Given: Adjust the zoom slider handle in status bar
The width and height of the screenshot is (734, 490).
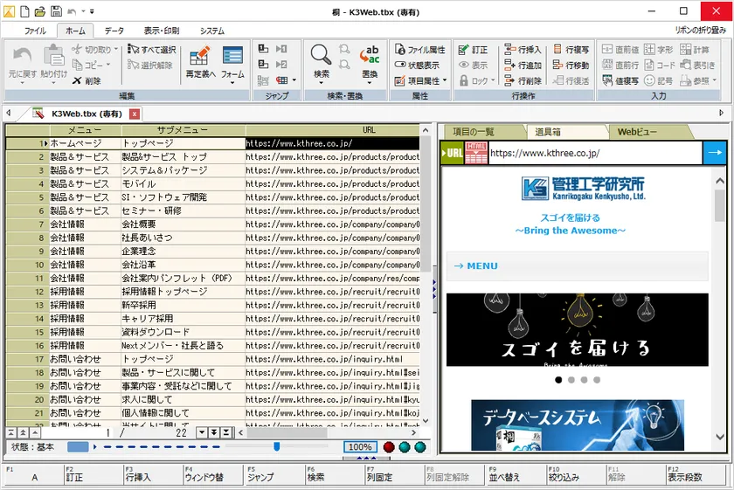Looking at the screenshot, I should coord(277,447).
